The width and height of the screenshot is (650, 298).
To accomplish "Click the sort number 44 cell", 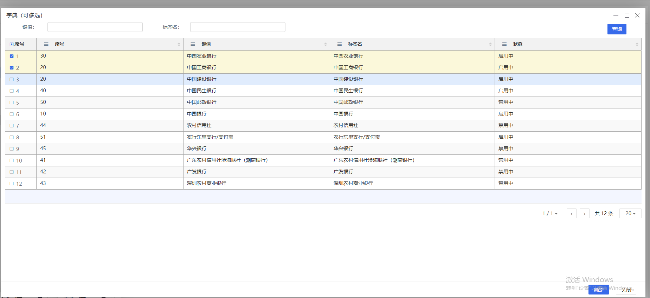I will [110, 126].
